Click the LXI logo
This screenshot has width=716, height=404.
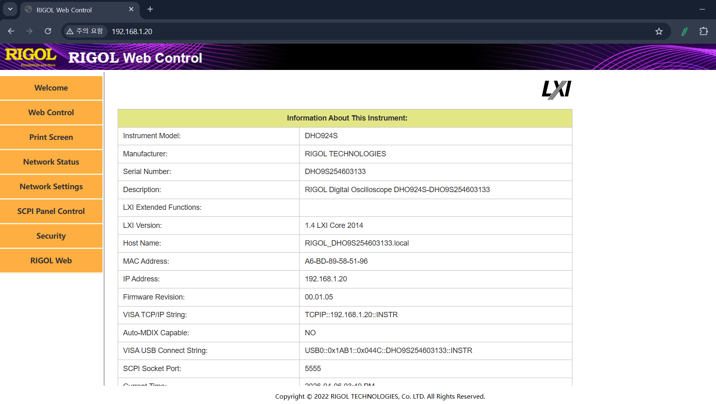pyautogui.click(x=556, y=90)
